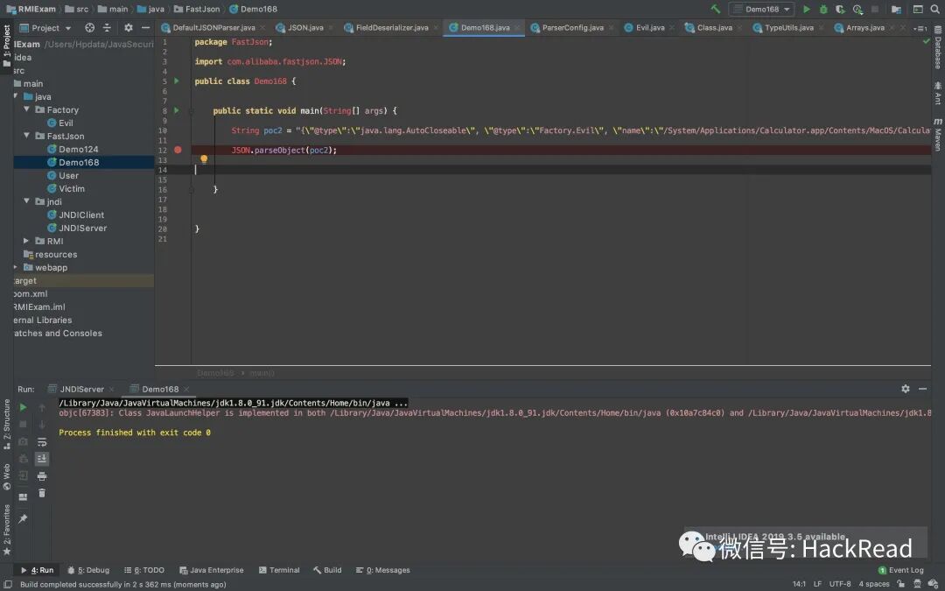Run with Coverage icon in top toolbar
This screenshot has width=945, height=591.
click(840, 9)
